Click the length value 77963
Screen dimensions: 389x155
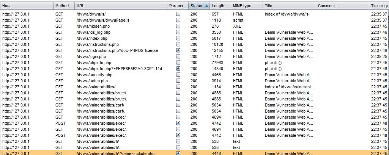[217, 63]
